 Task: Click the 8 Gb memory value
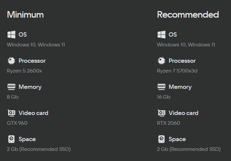tap(13, 97)
